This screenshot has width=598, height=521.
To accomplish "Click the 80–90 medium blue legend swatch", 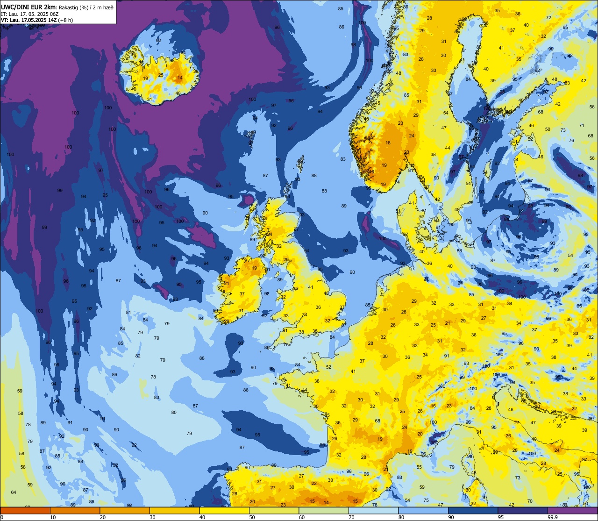I will [423, 511].
